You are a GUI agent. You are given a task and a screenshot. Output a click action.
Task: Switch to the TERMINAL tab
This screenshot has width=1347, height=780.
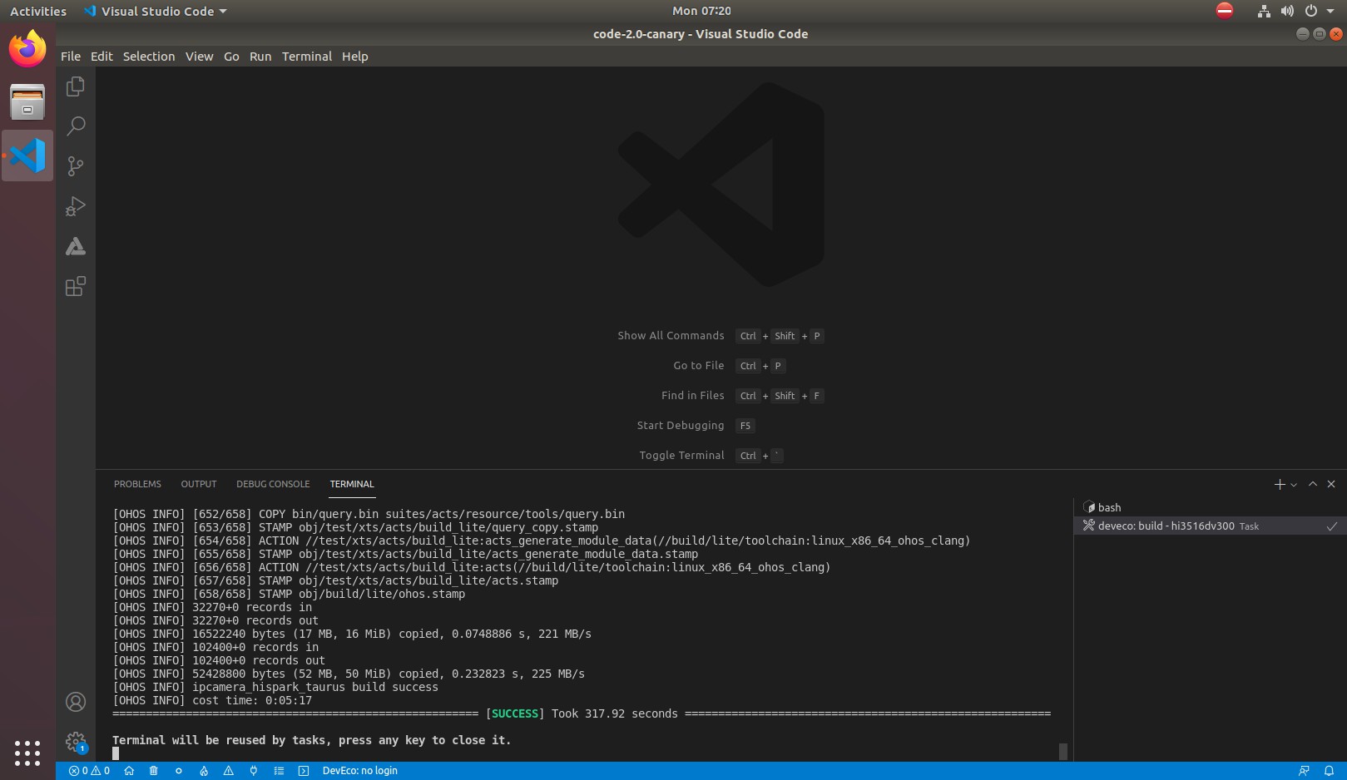click(x=352, y=484)
